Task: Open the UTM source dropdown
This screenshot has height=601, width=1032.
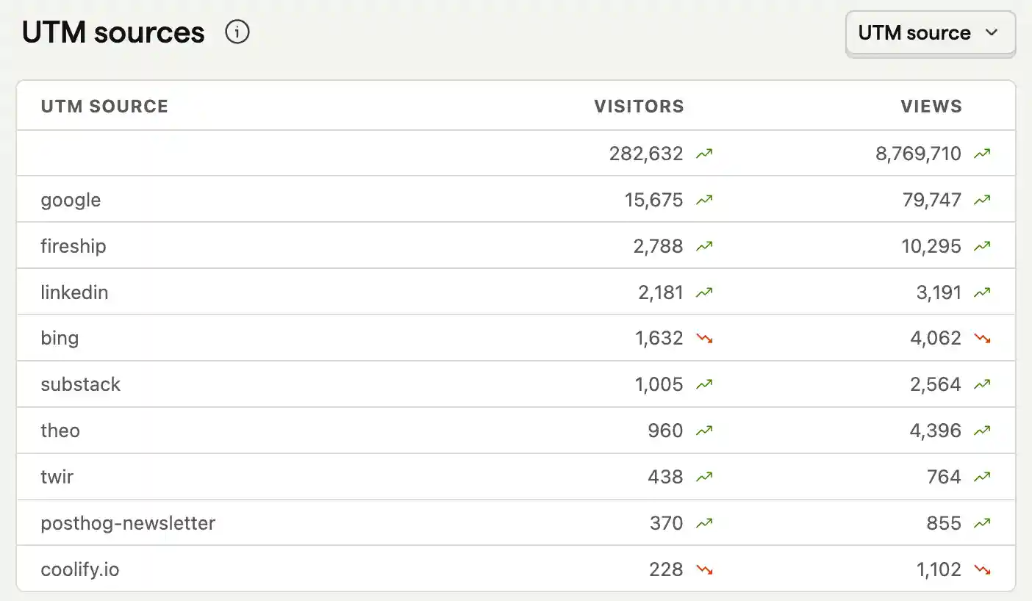Action: click(930, 33)
